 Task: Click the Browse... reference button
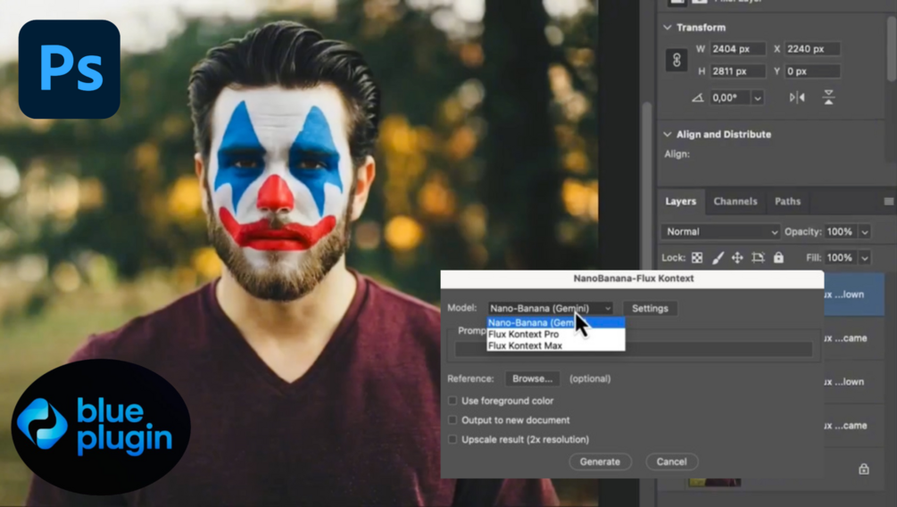(532, 378)
